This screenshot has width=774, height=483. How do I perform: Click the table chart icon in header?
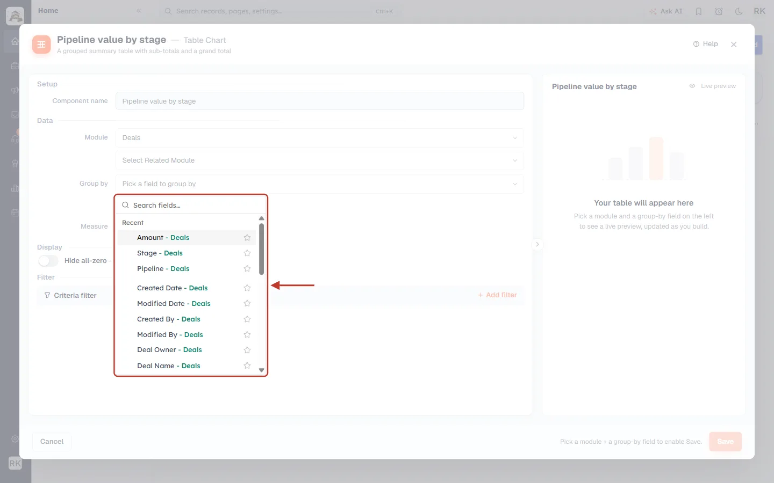41,45
